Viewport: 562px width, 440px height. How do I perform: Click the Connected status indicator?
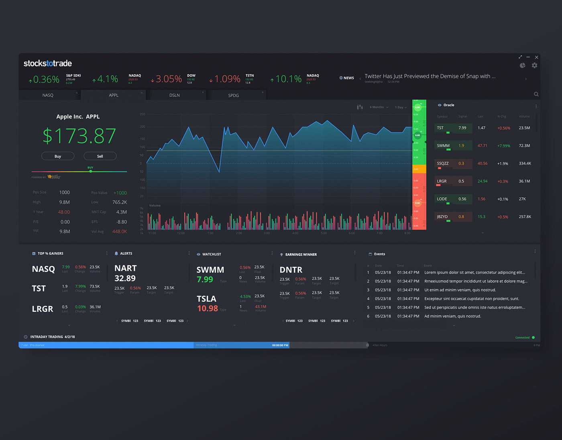(525, 338)
